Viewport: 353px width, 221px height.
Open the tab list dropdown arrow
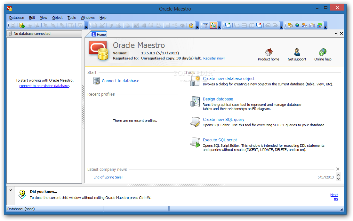pos(336,34)
